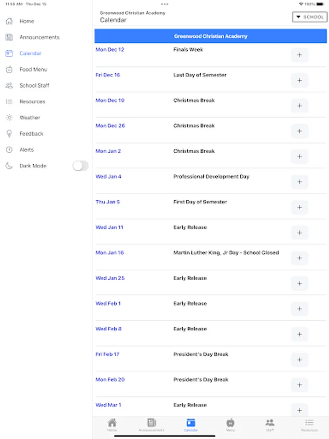Select the Calendar tab in bottom bar
The image size is (329, 439).
pyautogui.click(x=191, y=425)
